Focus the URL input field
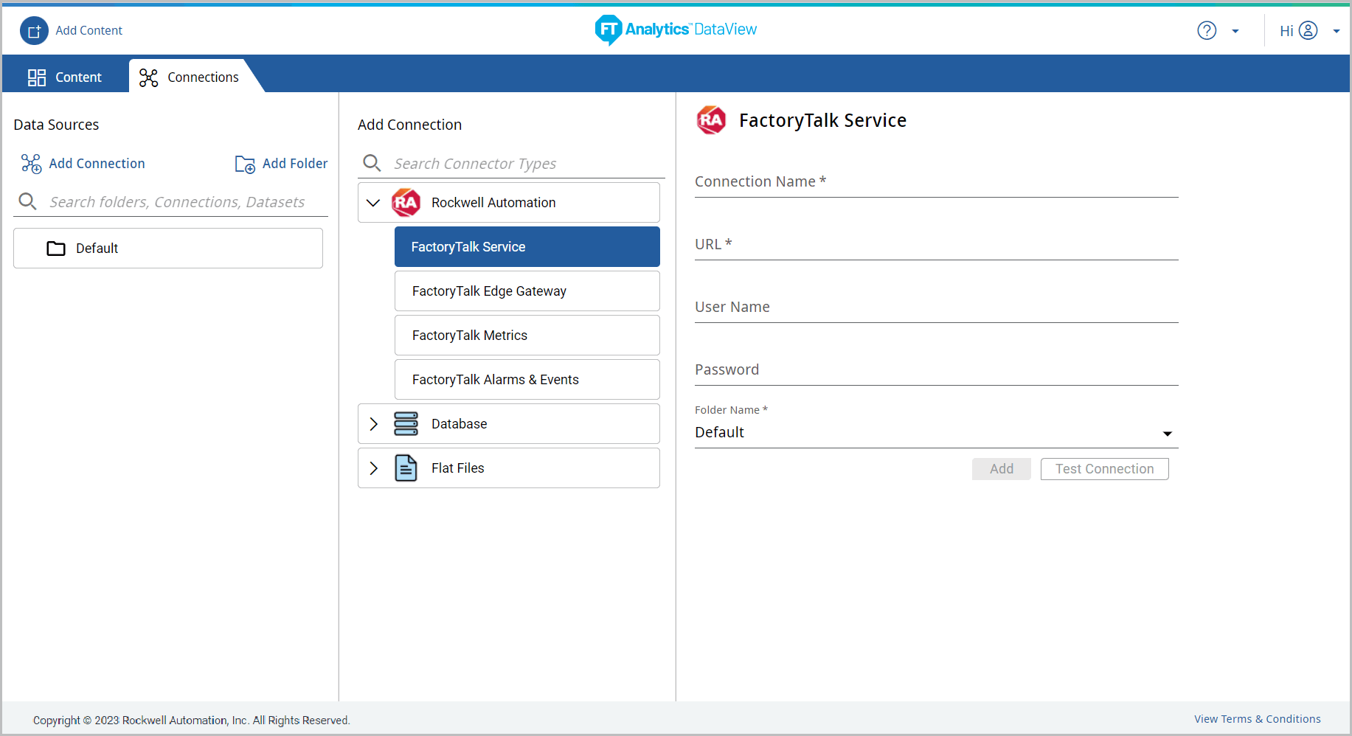This screenshot has height=736, width=1352. coord(937,245)
